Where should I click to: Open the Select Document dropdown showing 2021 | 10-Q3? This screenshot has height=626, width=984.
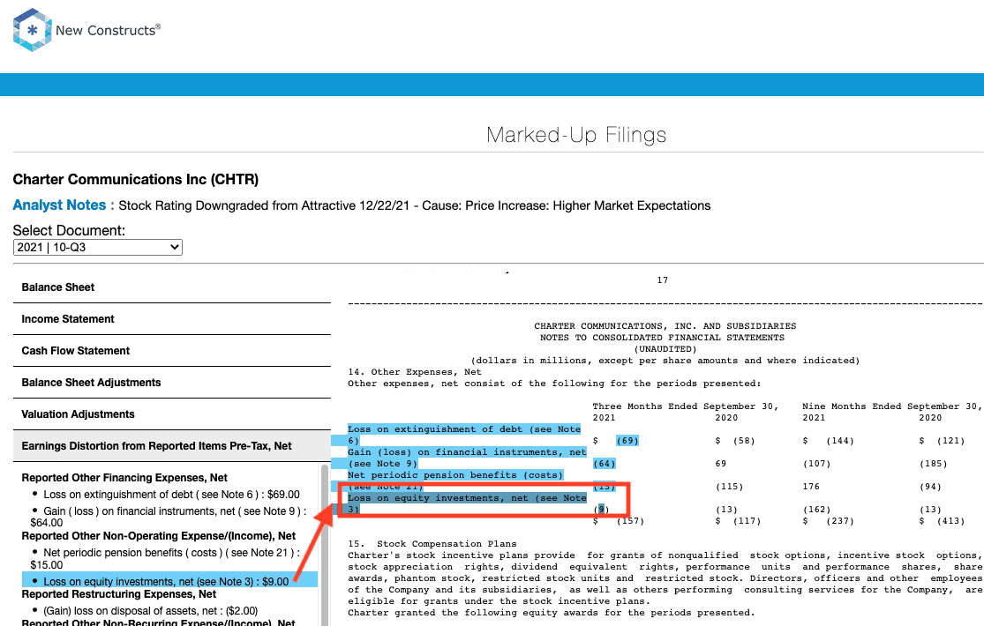97,247
